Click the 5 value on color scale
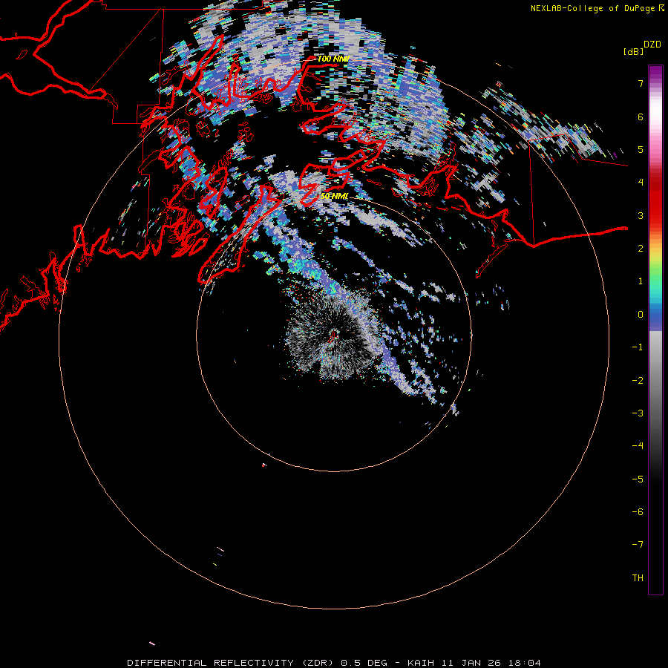Viewport: 668px width, 668px height. [x=641, y=149]
